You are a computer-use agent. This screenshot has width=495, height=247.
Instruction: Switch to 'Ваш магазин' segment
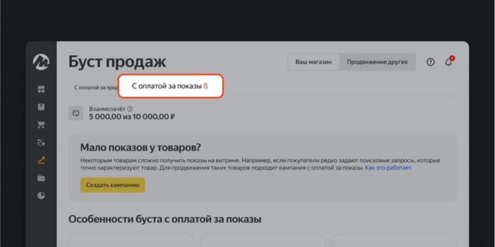[x=313, y=62]
